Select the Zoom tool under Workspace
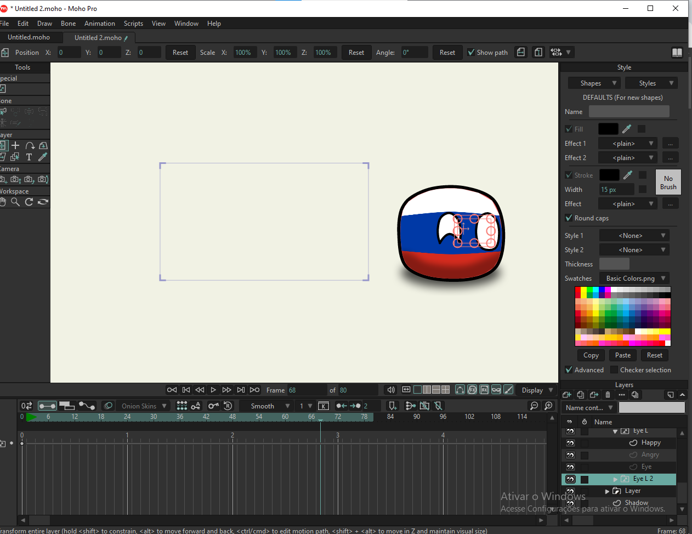 click(15, 202)
